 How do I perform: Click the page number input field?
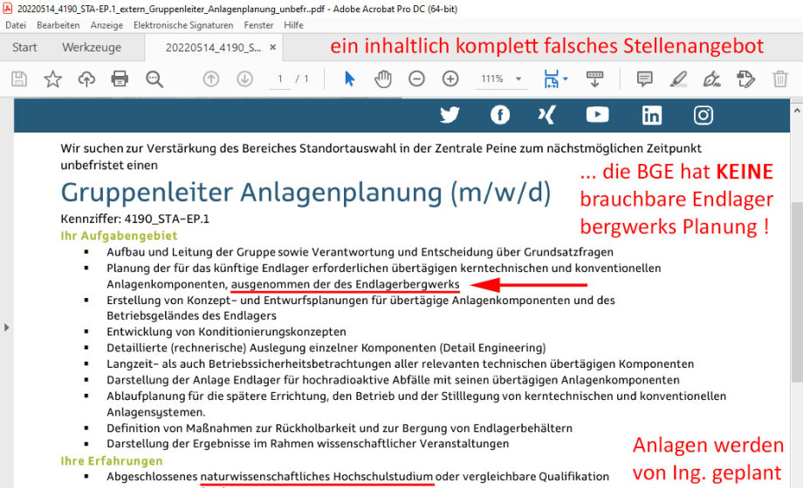tap(280, 79)
